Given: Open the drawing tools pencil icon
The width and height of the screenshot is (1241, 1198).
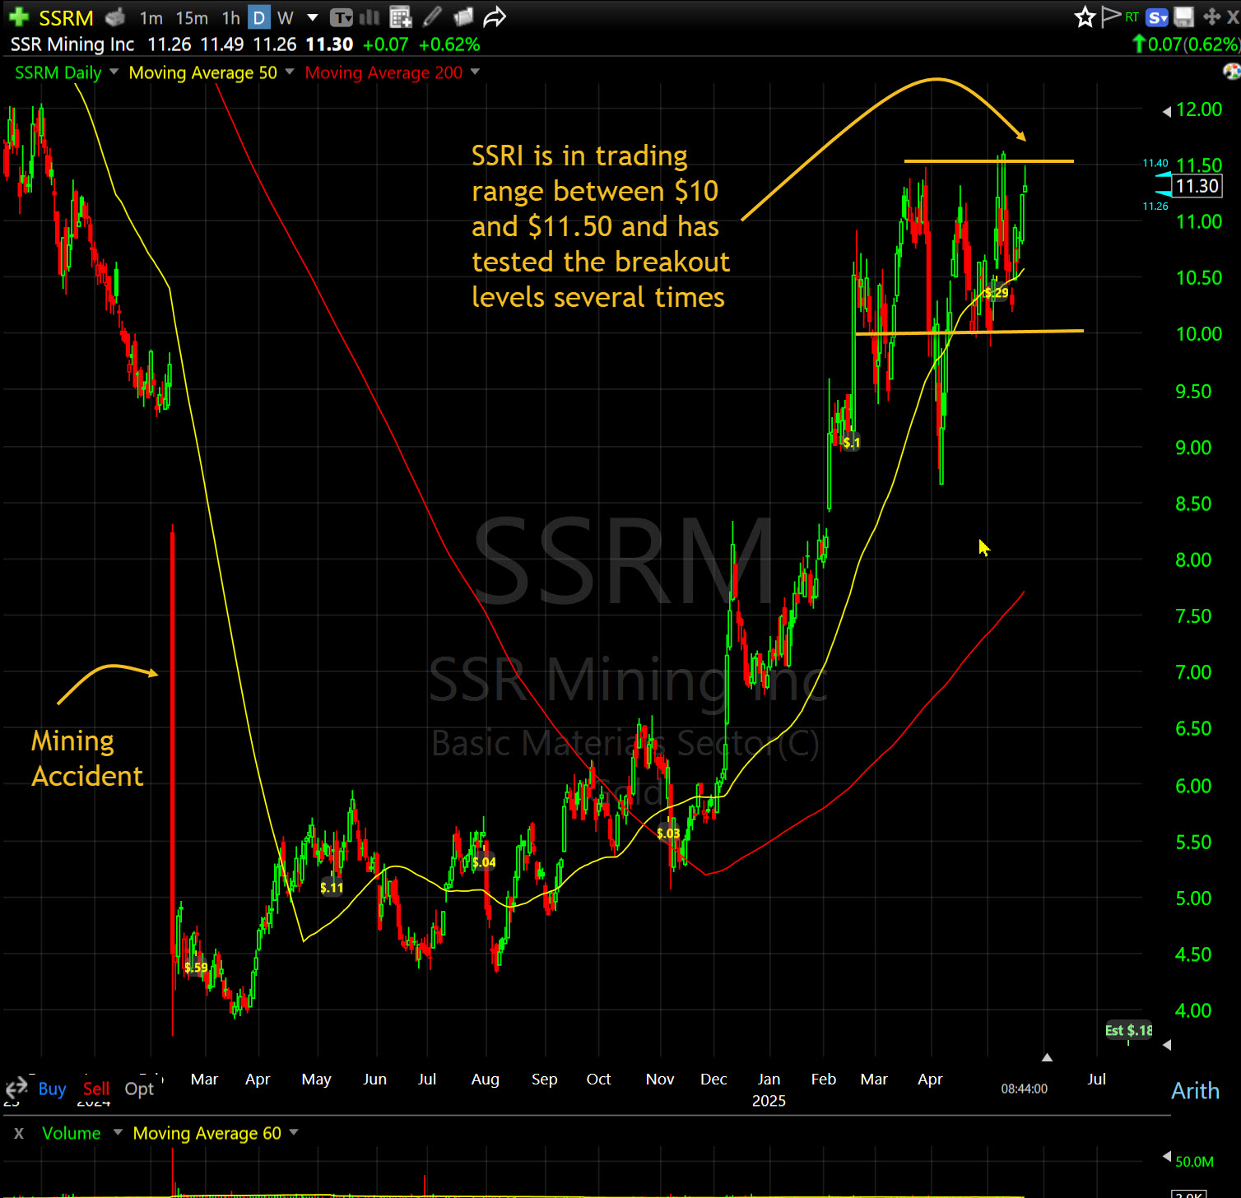Looking at the screenshot, I should click(x=432, y=17).
